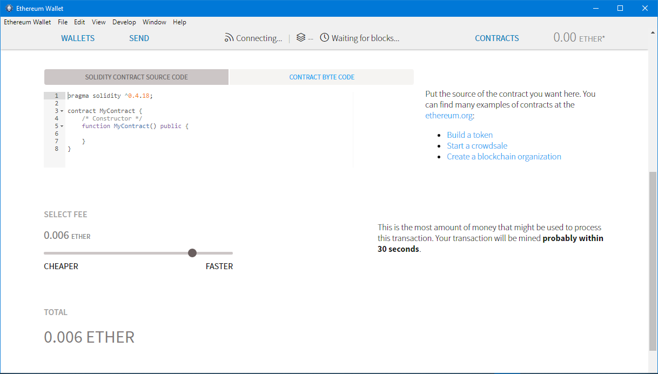This screenshot has height=374, width=658.
Task: Open the Develop menu
Action: 124,22
